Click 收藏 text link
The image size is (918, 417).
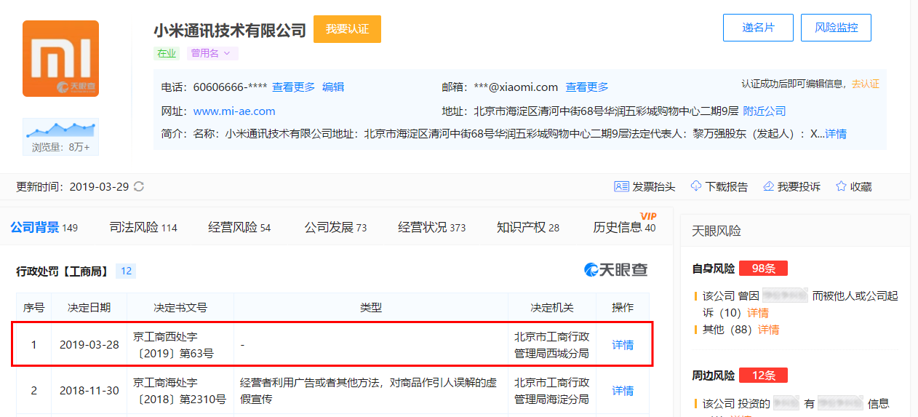pyautogui.click(x=861, y=186)
